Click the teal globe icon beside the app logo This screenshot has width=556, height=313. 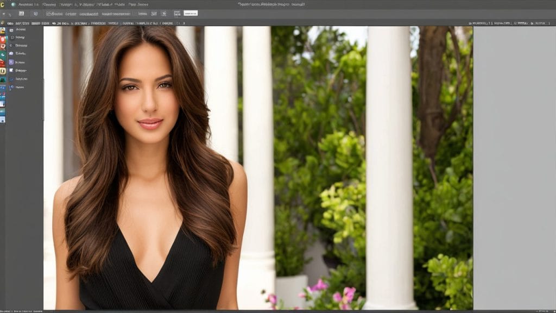13,4
